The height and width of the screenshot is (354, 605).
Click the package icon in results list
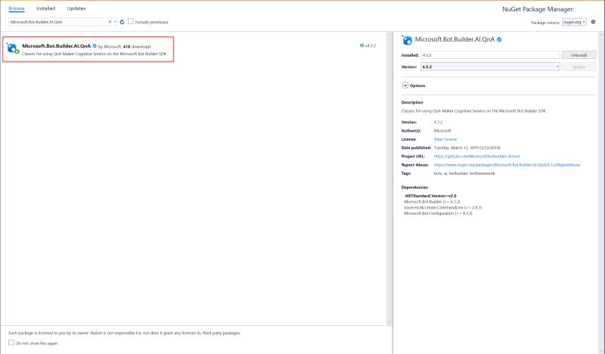[12, 48]
